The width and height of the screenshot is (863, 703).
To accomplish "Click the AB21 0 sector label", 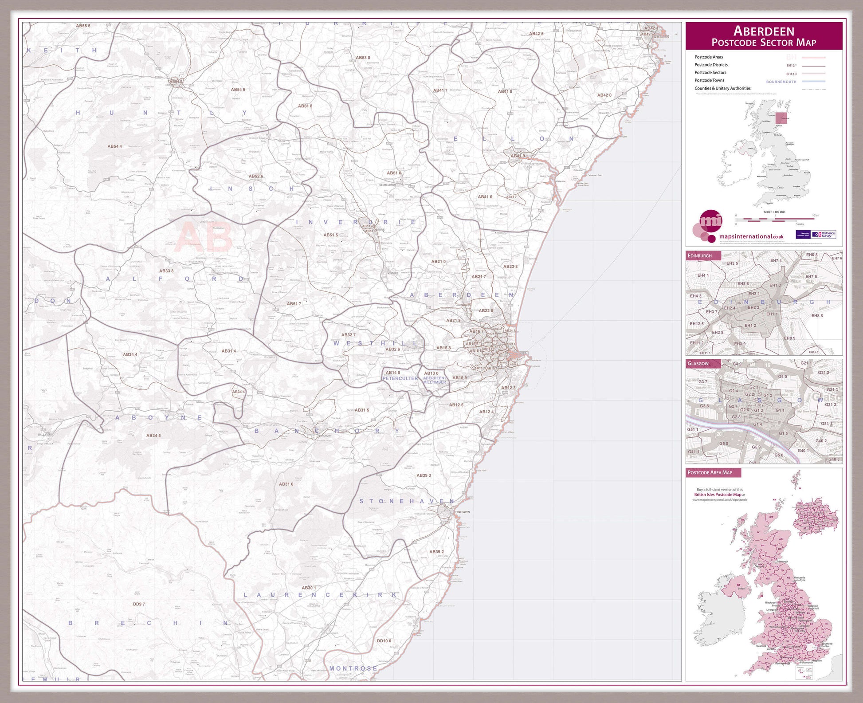I will pyautogui.click(x=438, y=262).
